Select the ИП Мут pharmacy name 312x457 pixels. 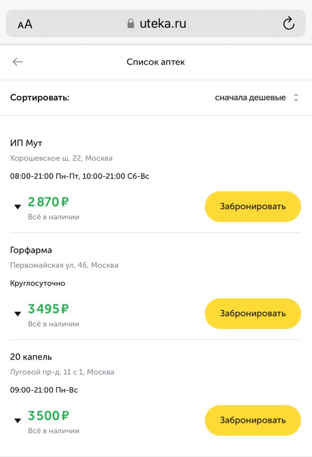(x=26, y=143)
